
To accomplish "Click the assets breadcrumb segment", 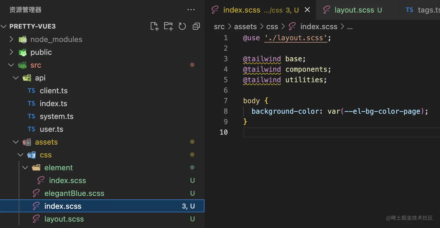I will pos(245,27).
